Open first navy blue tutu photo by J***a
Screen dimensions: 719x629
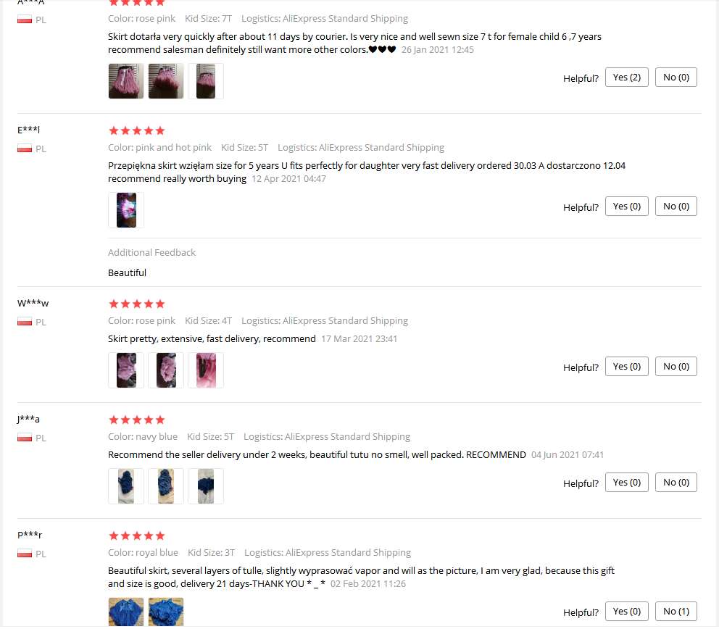126,486
